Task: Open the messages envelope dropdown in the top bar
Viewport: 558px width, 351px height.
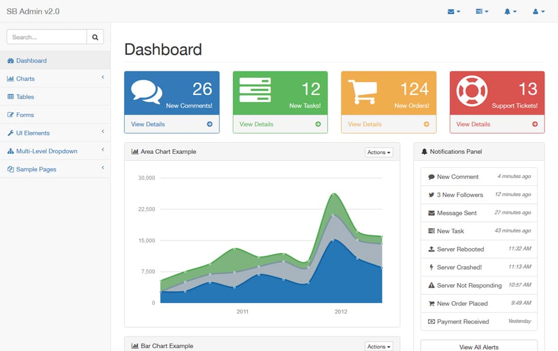Action: coord(451,11)
